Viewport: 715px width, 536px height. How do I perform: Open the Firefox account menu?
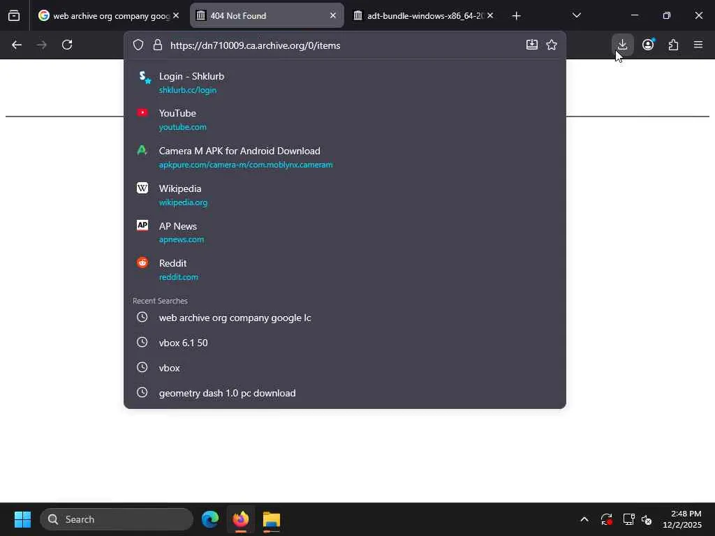pyautogui.click(x=648, y=45)
